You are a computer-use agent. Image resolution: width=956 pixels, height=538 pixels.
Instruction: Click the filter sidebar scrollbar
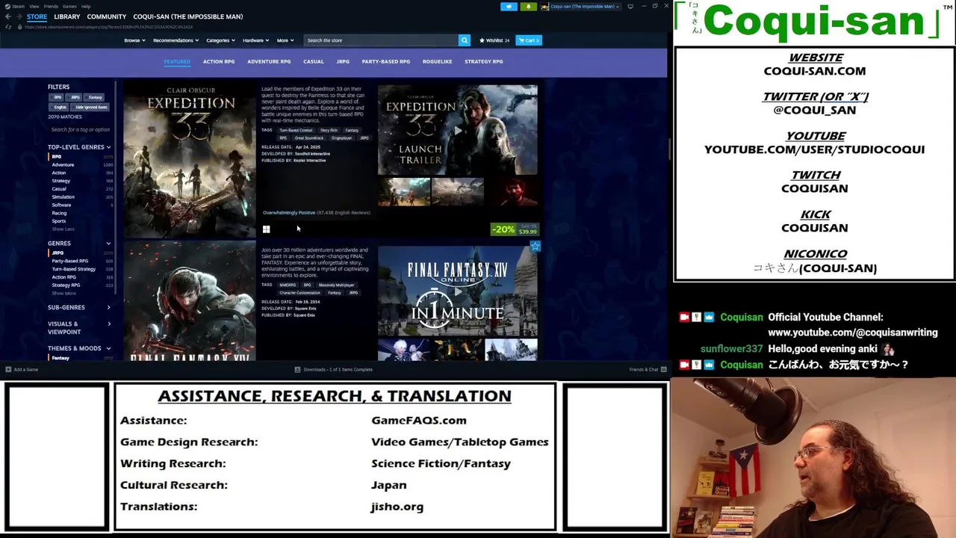pos(116,187)
